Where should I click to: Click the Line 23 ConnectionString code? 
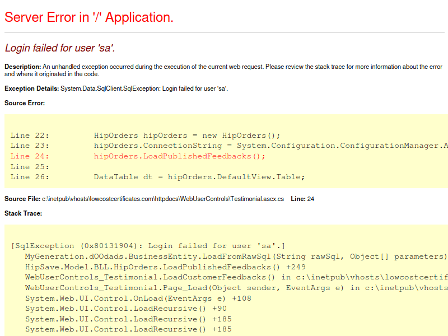click(224, 145)
